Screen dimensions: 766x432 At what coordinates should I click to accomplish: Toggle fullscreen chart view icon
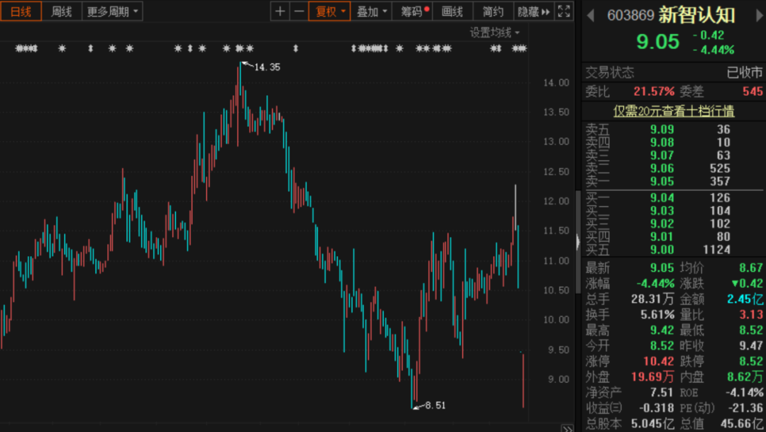(x=564, y=11)
